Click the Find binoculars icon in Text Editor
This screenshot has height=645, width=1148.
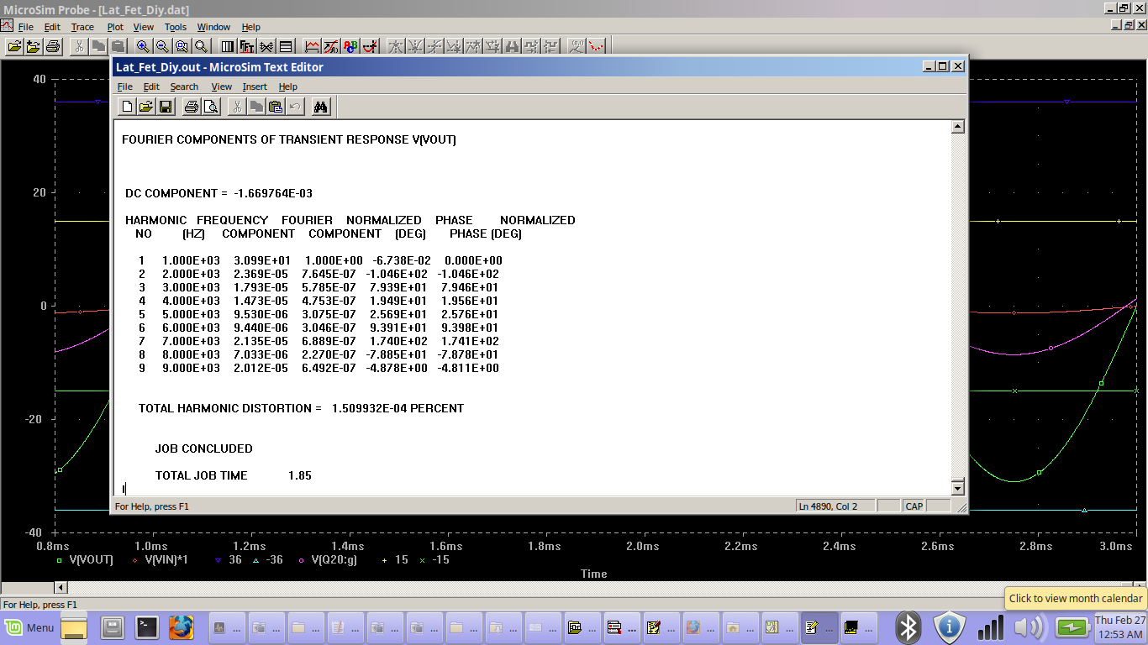click(321, 107)
